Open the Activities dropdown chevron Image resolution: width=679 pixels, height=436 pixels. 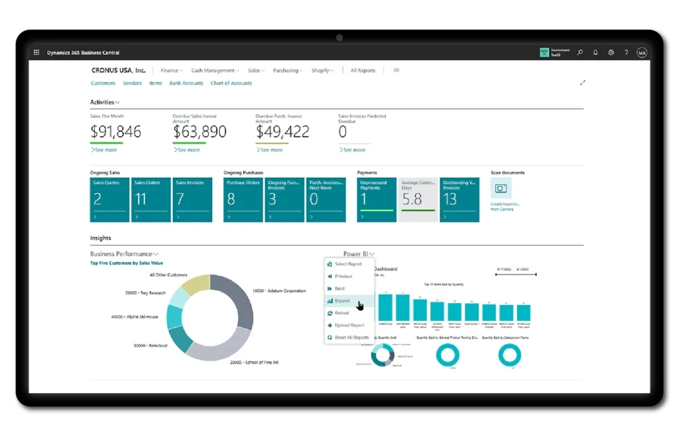pyautogui.click(x=117, y=103)
